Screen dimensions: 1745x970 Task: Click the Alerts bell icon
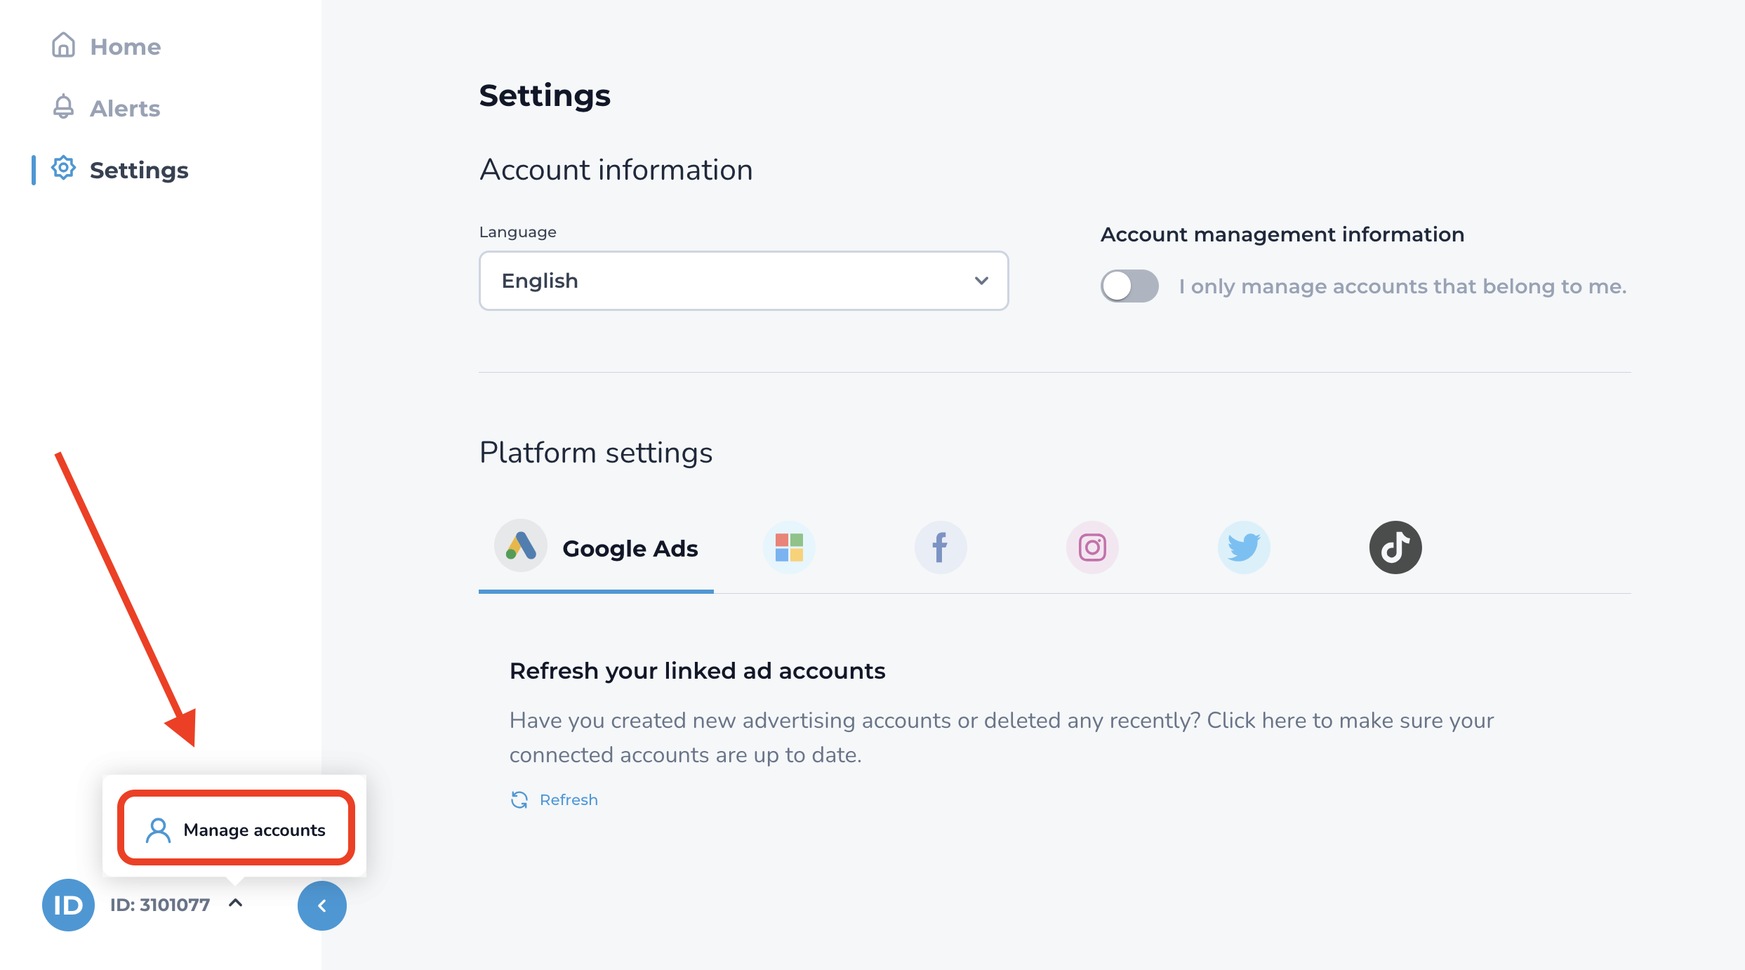(x=63, y=107)
